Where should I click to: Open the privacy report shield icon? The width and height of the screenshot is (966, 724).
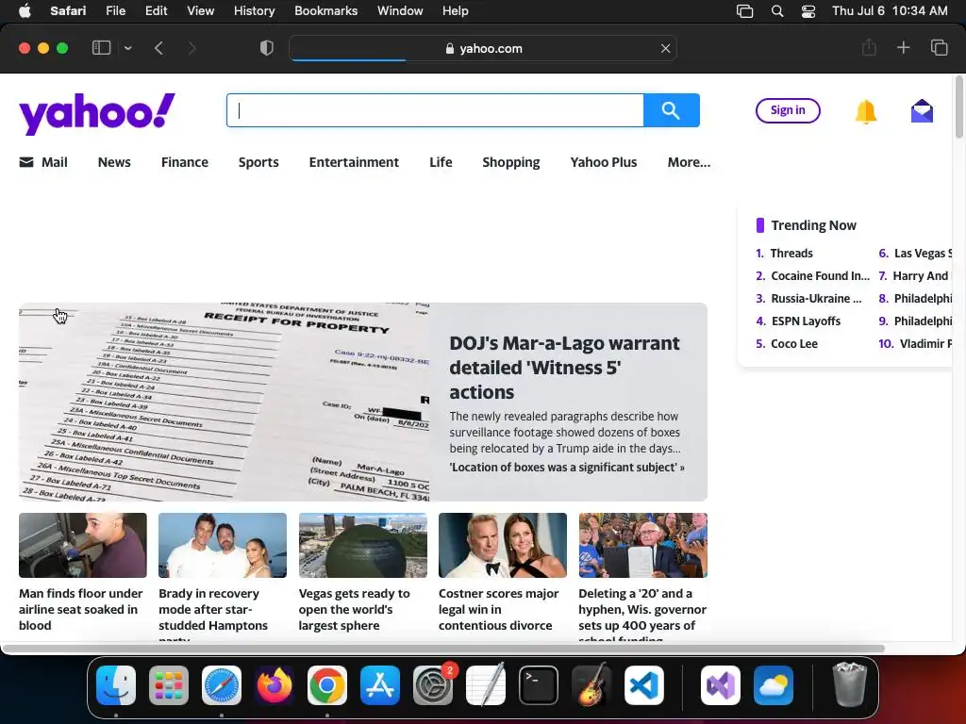pos(266,48)
